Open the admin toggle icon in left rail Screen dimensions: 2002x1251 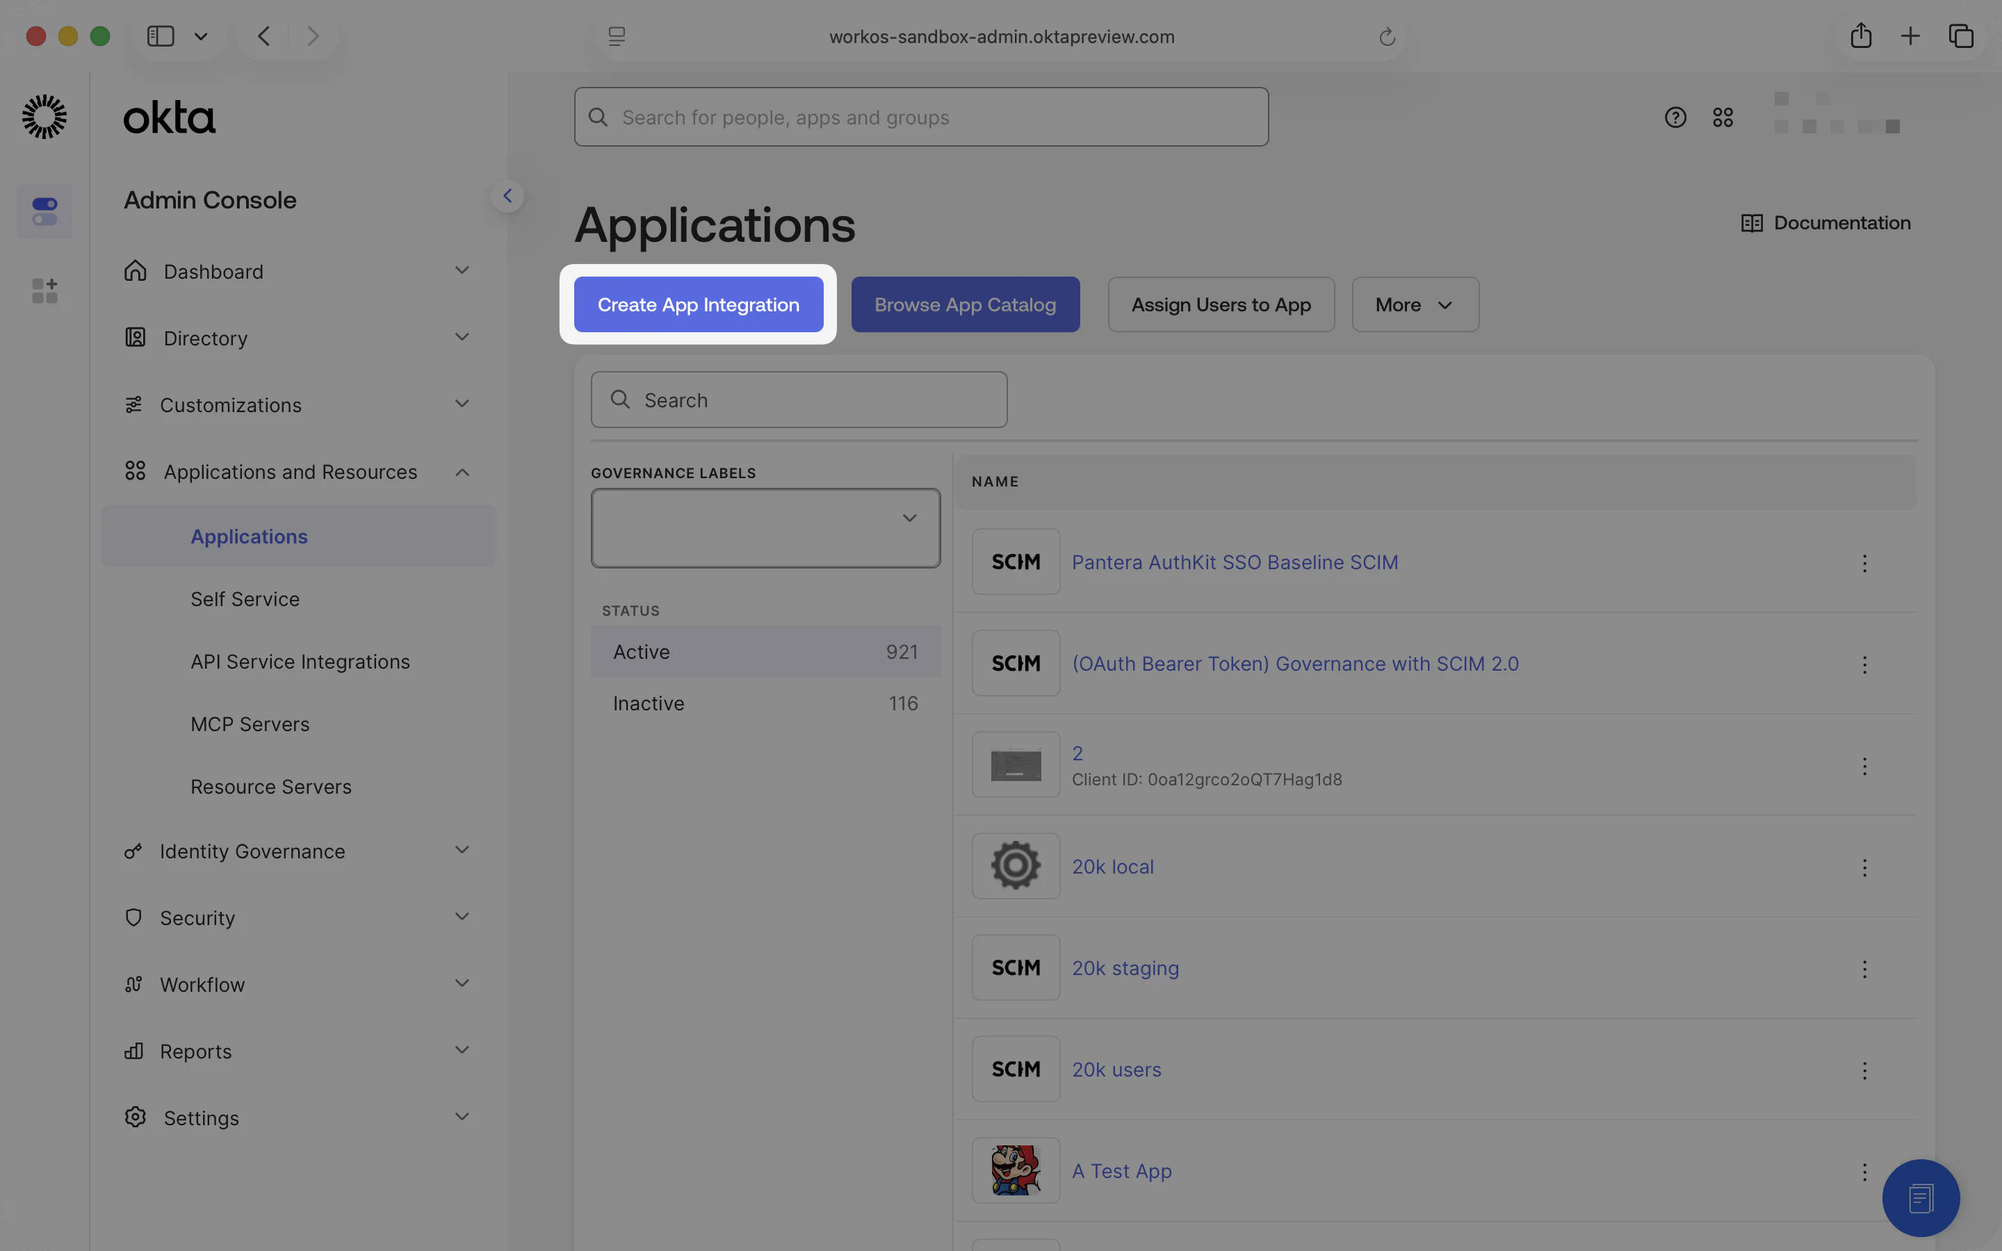[44, 211]
